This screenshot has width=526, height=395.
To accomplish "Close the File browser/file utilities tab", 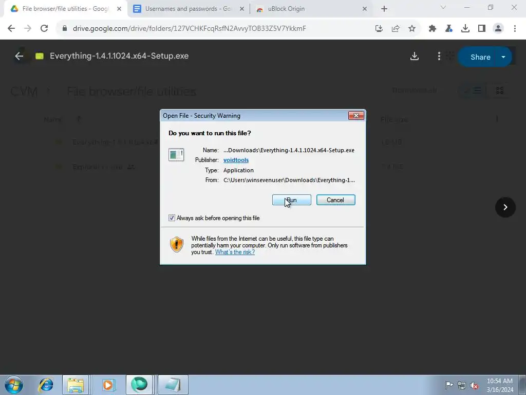I will pyautogui.click(x=119, y=9).
